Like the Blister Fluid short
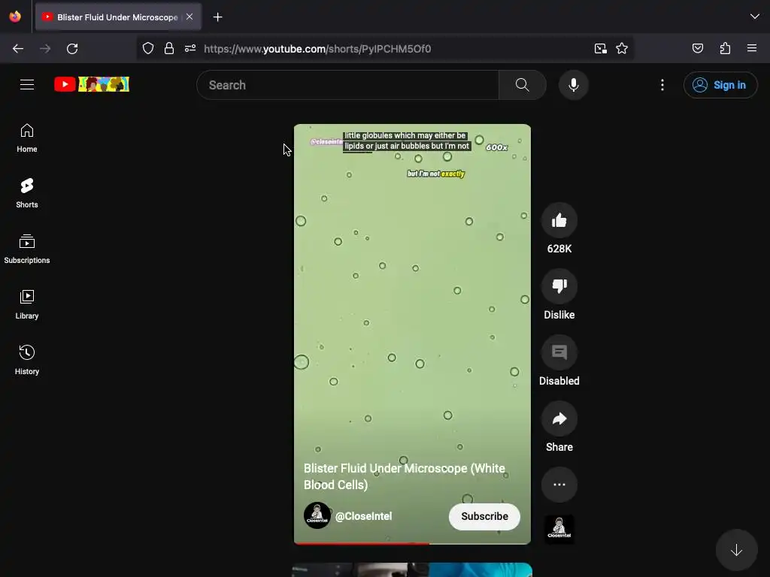 point(559,220)
